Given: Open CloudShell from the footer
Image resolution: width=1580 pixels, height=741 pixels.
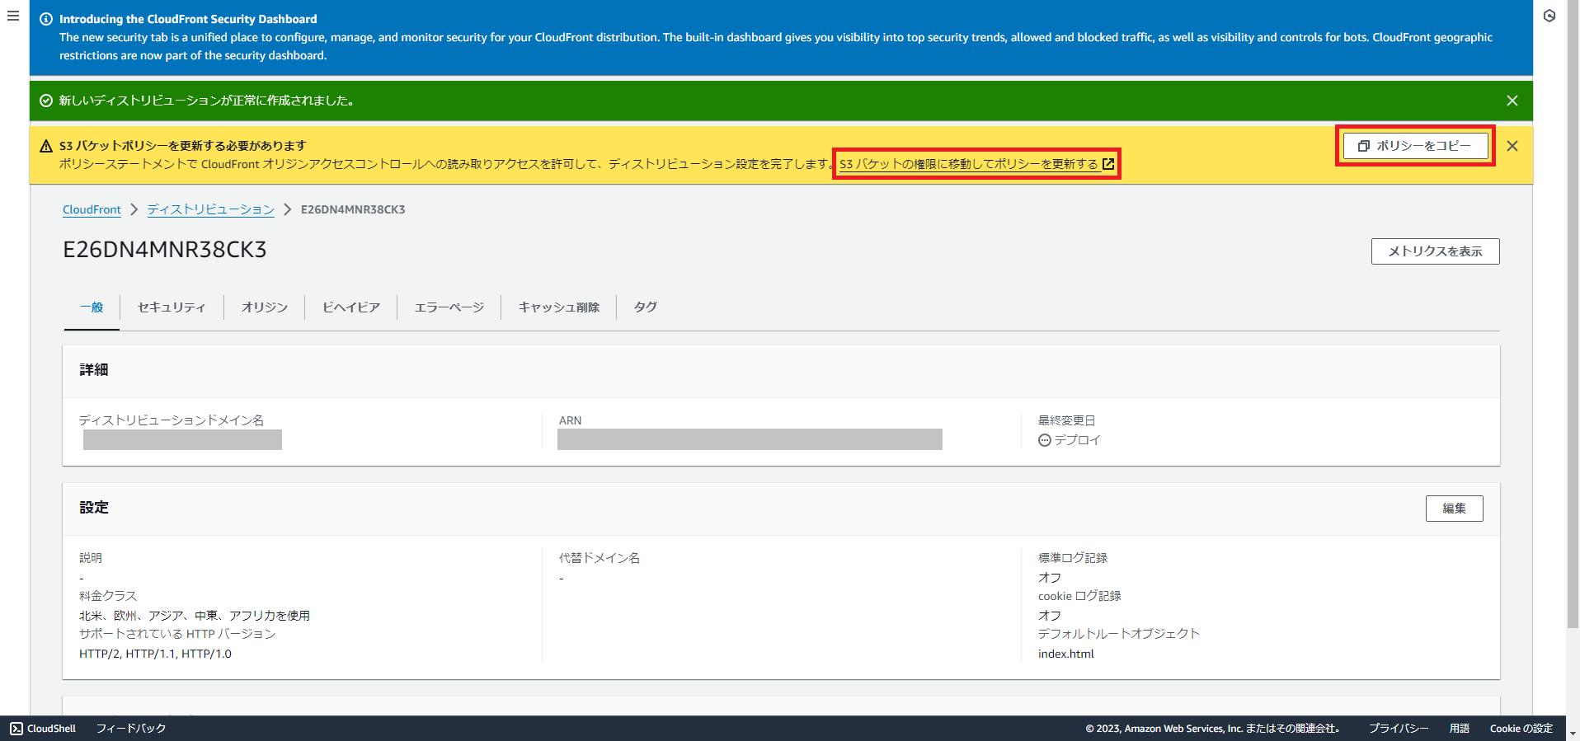Looking at the screenshot, I should click(43, 729).
